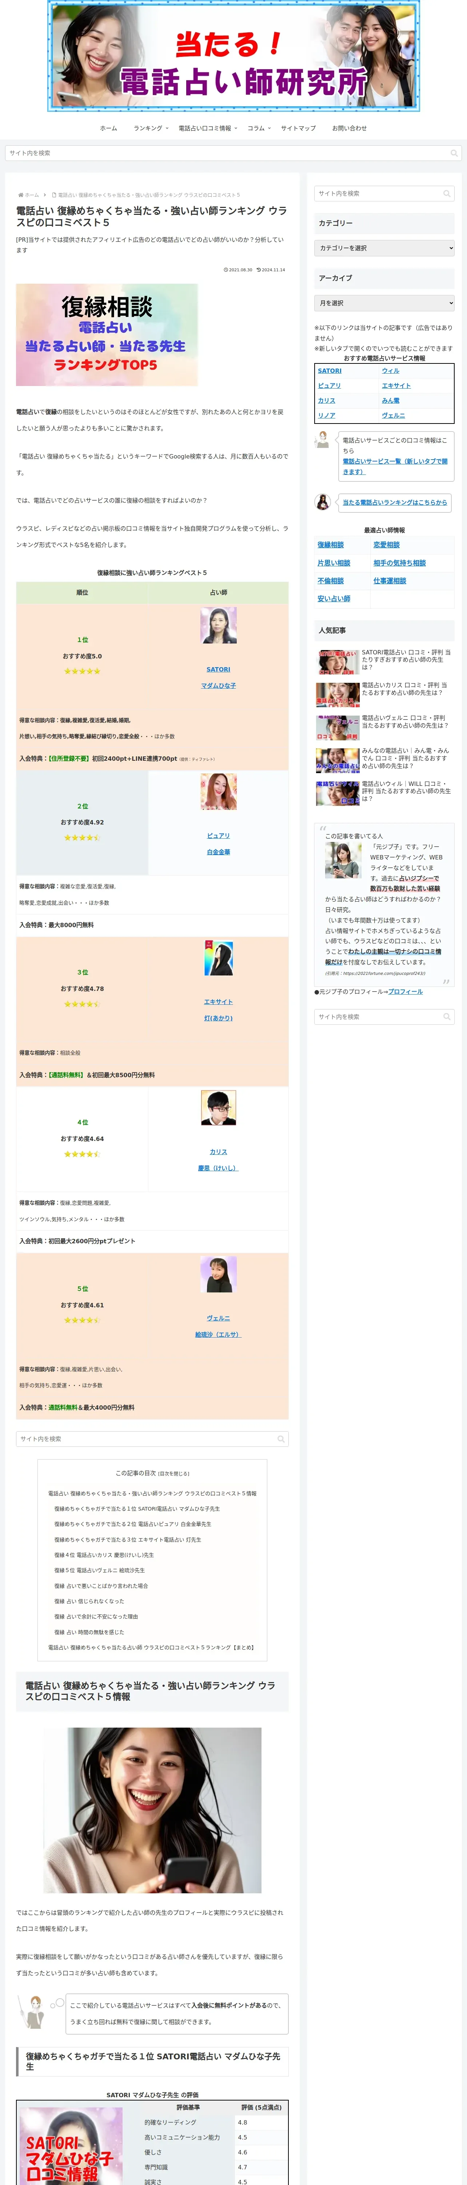Click the ピュアリ fortune teller photo in rank 2

pyautogui.click(x=219, y=792)
